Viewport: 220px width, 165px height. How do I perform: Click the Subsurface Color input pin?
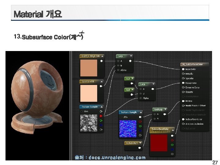point(183,119)
